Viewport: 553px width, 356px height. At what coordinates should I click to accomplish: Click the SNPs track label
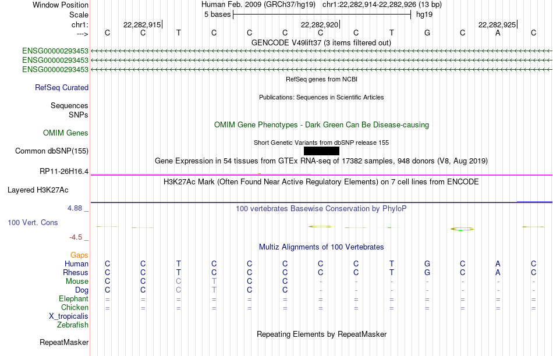click(x=79, y=115)
